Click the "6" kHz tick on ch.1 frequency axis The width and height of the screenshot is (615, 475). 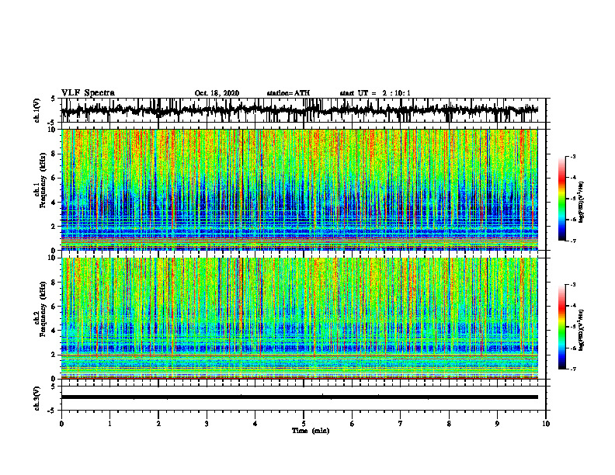pyautogui.click(x=54, y=179)
